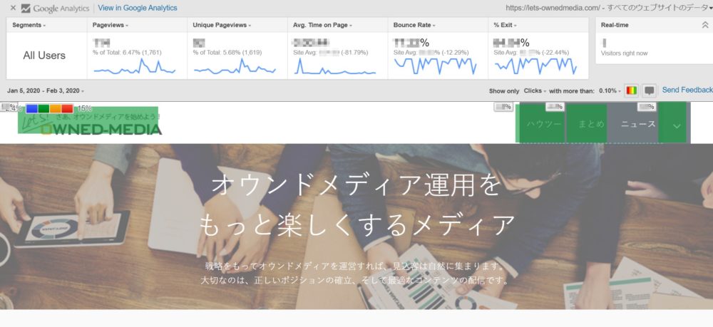The image size is (713, 327).
Task: Collapse the scorecard with double chevron
Action: [705, 25]
